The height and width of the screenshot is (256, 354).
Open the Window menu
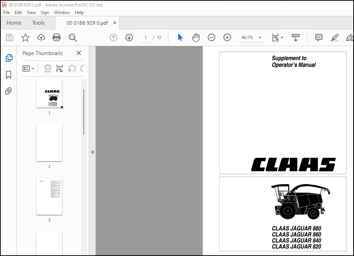(62, 13)
